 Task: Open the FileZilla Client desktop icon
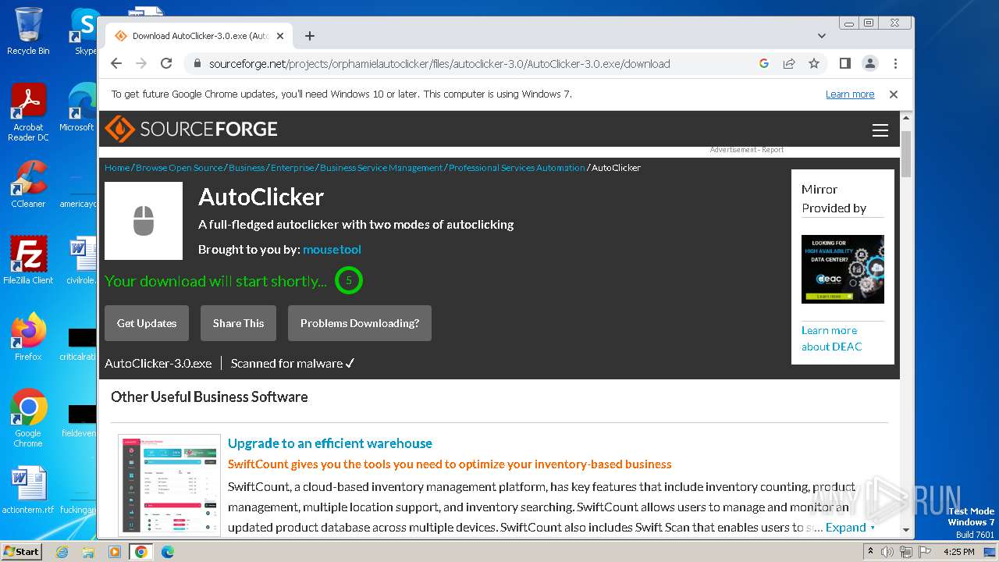(x=28, y=261)
